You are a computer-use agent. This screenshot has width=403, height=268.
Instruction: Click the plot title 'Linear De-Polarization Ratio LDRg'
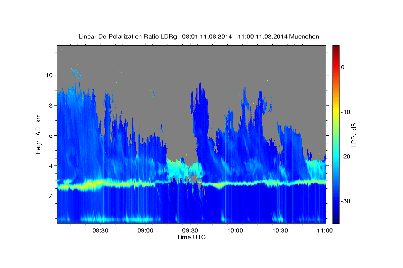click(128, 37)
